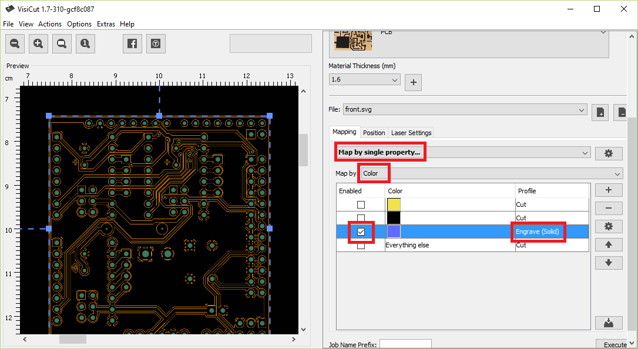
Task: Open the File menu
Action: pos(8,24)
